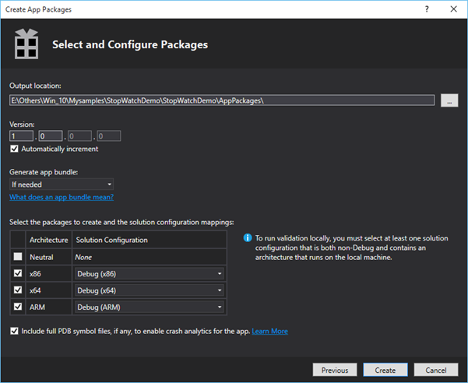Screen dimensions: 468x383
Task: Click the Create button
Action: click(385, 370)
